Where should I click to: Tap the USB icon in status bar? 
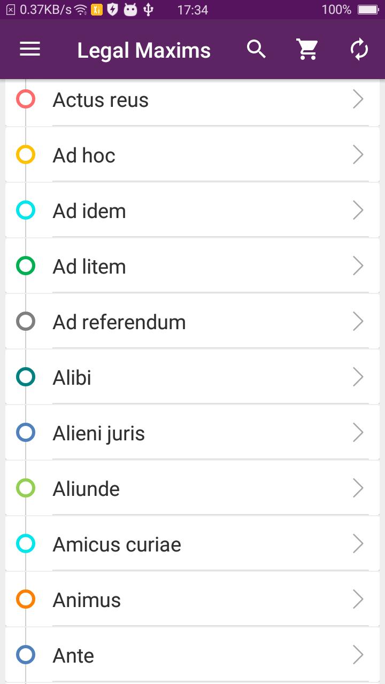pos(149,10)
